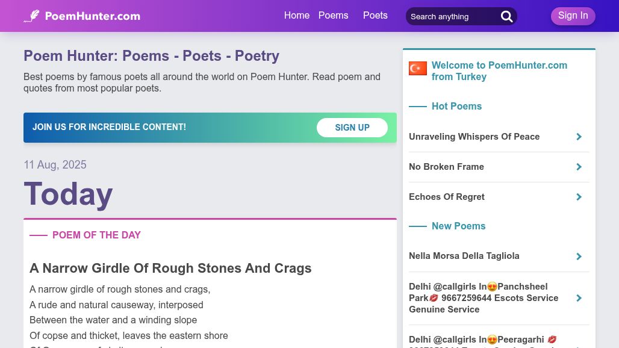Click line 'Of copse and thicket, leaves the eastern shore'
619x348 pixels.
click(x=129, y=336)
